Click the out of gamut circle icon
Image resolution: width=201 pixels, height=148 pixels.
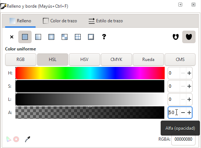point(16,139)
